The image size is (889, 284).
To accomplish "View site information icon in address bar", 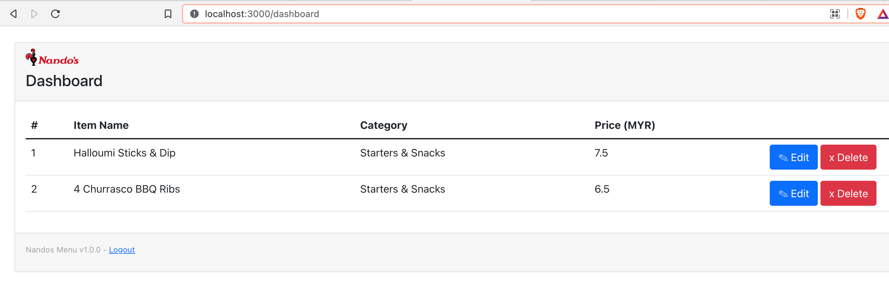I will coord(194,14).
